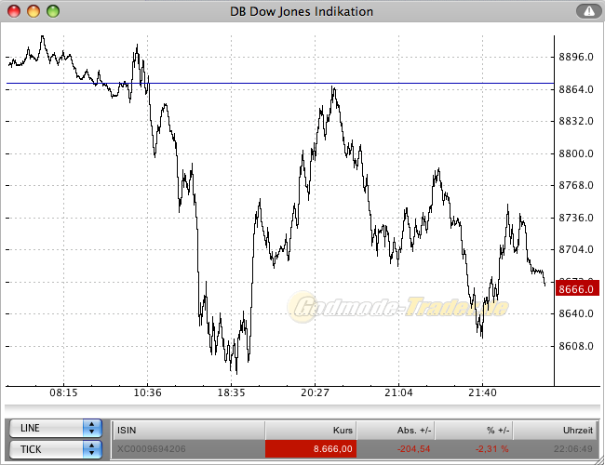
Task: Open the LINE chart type dropdown
Action: [x=55, y=428]
